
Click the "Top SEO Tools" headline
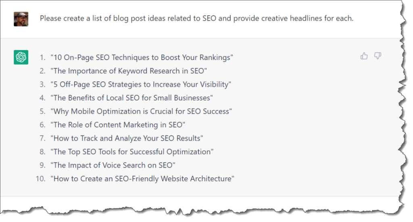point(132,151)
